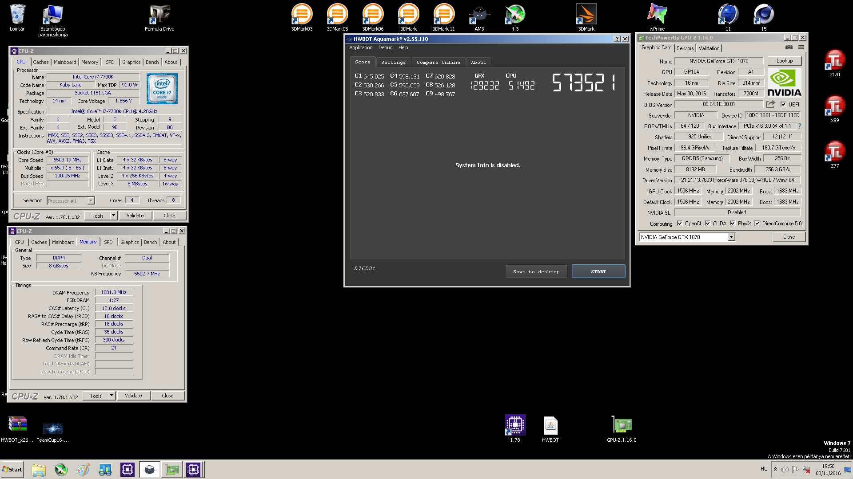
Task: Launch GPU-Z.1.16.0 desktop icon
Action: 622,429
